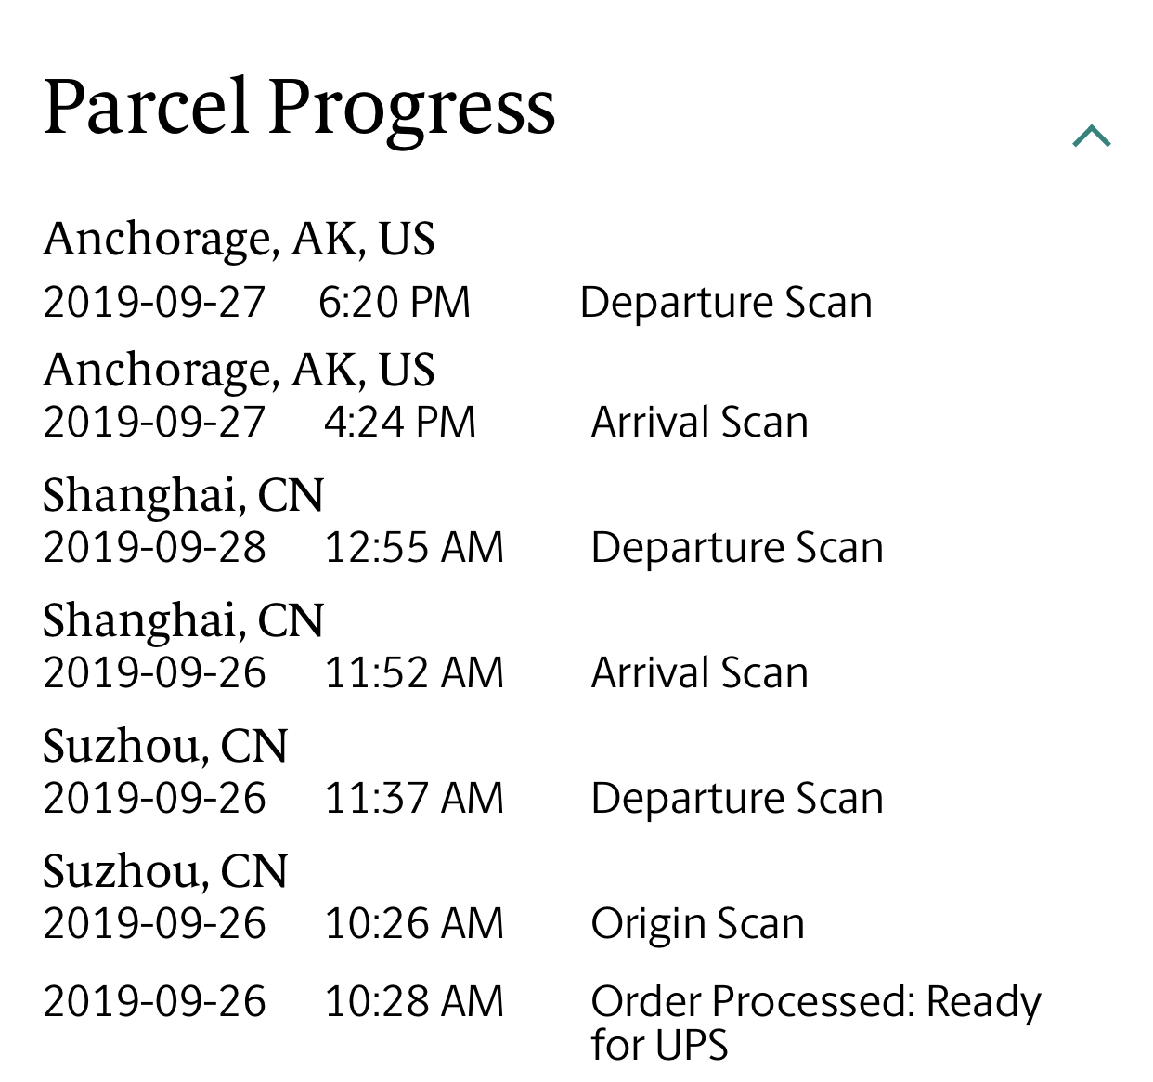1153x1082 pixels.
Task: Select the first Anchorage, AK, US location
Action: (x=239, y=239)
